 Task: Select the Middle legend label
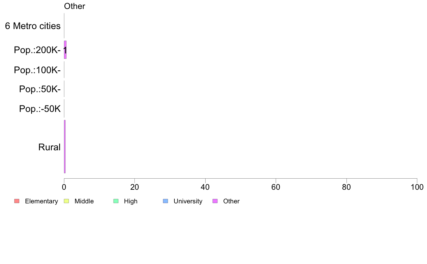[x=84, y=201]
